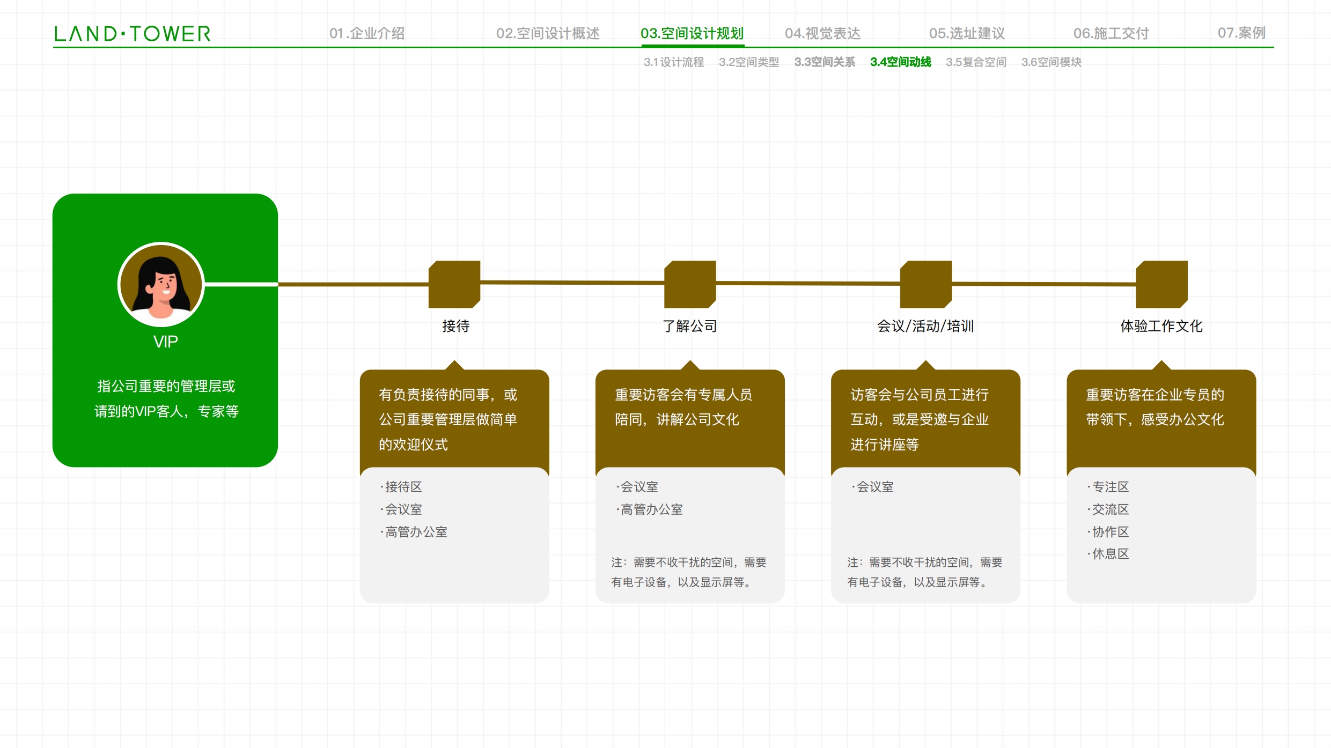Click the LAND·TOWER logo
The image size is (1331, 748).
pyautogui.click(x=133, y=34)
